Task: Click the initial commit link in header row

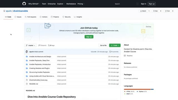Action: [x=39, y=52]
